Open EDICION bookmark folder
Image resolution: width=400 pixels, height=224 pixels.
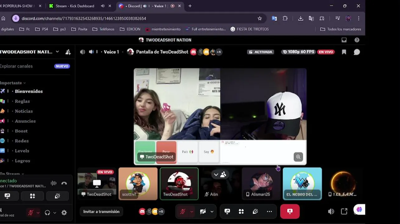(130, 29)
